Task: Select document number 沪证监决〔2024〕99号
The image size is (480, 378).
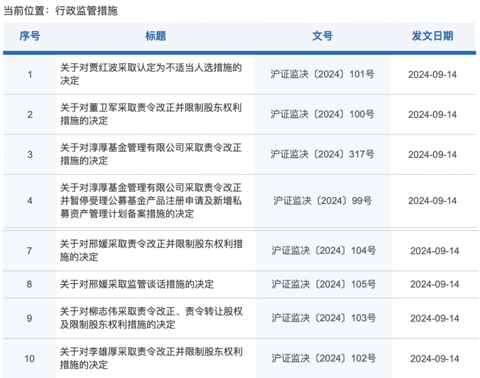Action: tap(322, 201)
